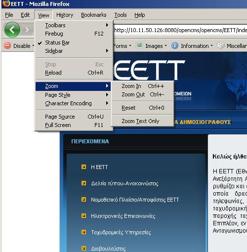Open the Images dropdown arrow

(x=165, y=45)
